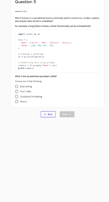Click the right arrow icon in Next

click(x=70, y=114)
